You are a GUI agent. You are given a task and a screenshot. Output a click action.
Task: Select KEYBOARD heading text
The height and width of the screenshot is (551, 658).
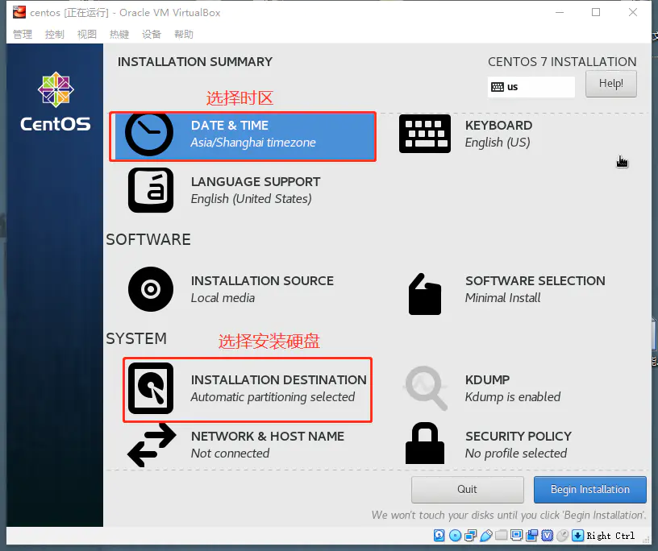[498, 126]
